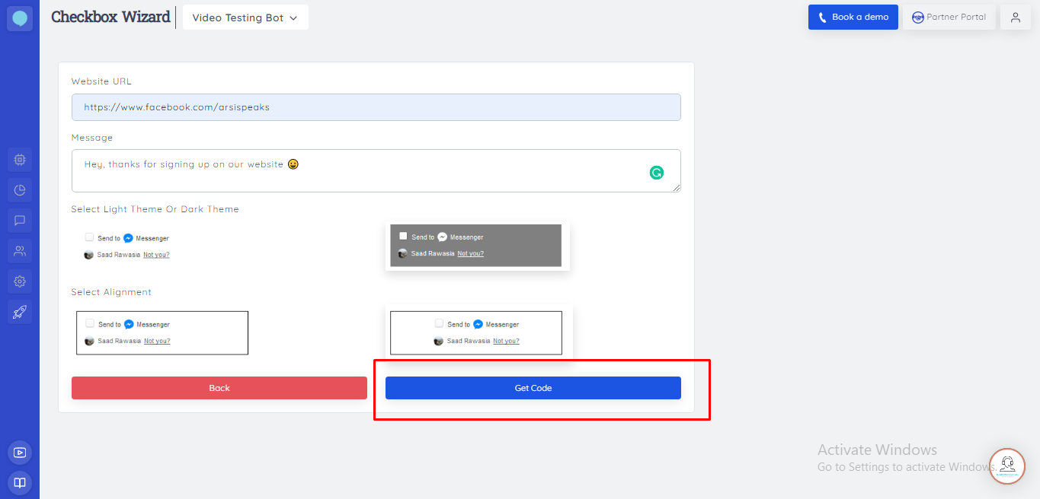Viewport: 1040px width, 499px height.
Task: Open the video tutorials play icon
Action: click(20, 453)
